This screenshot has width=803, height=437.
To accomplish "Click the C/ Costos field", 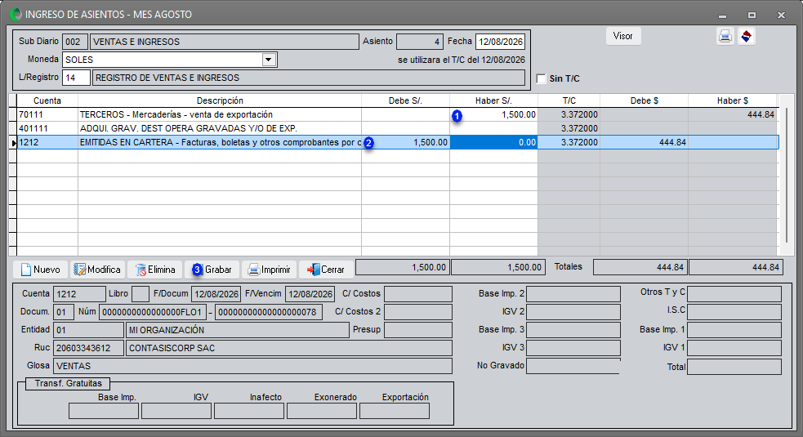I will [x=418, y=294].
